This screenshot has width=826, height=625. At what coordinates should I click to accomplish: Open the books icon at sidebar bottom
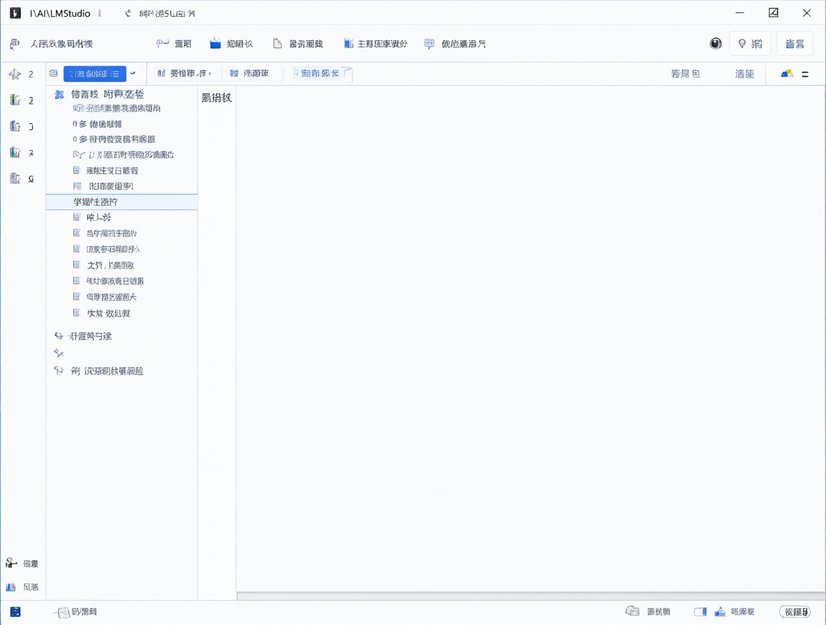[10, 587]
